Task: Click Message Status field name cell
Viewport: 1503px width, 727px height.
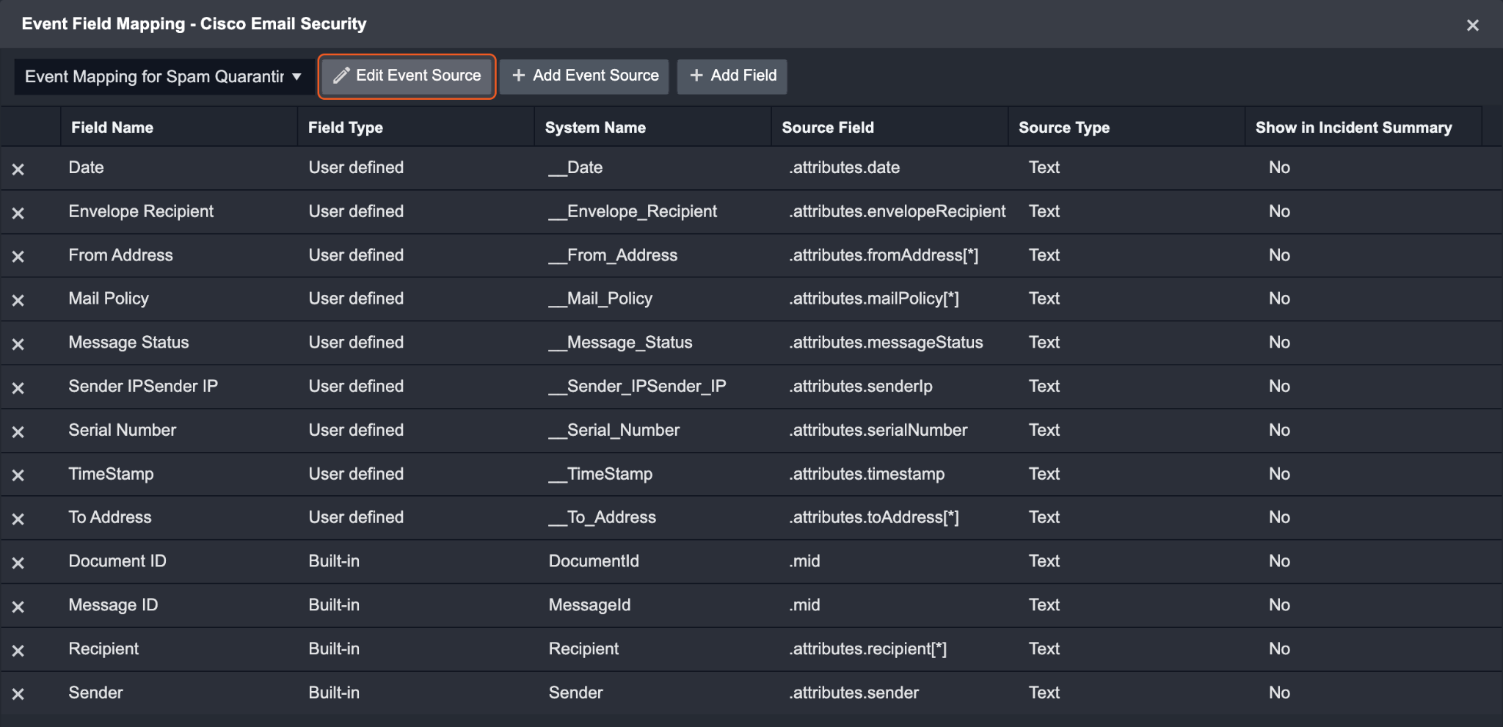Action: point(128,343)
